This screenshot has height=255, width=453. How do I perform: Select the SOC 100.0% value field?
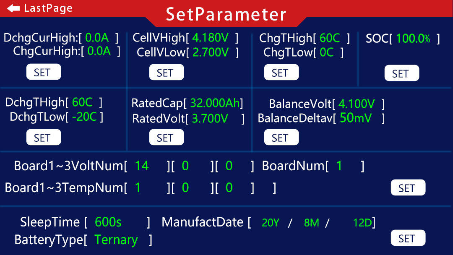(x=413, y=39)
